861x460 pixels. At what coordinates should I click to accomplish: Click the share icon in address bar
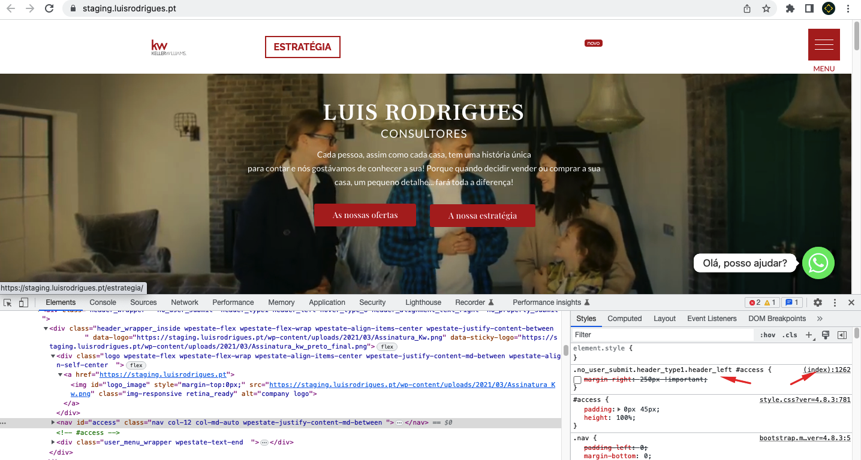point(747,8)
